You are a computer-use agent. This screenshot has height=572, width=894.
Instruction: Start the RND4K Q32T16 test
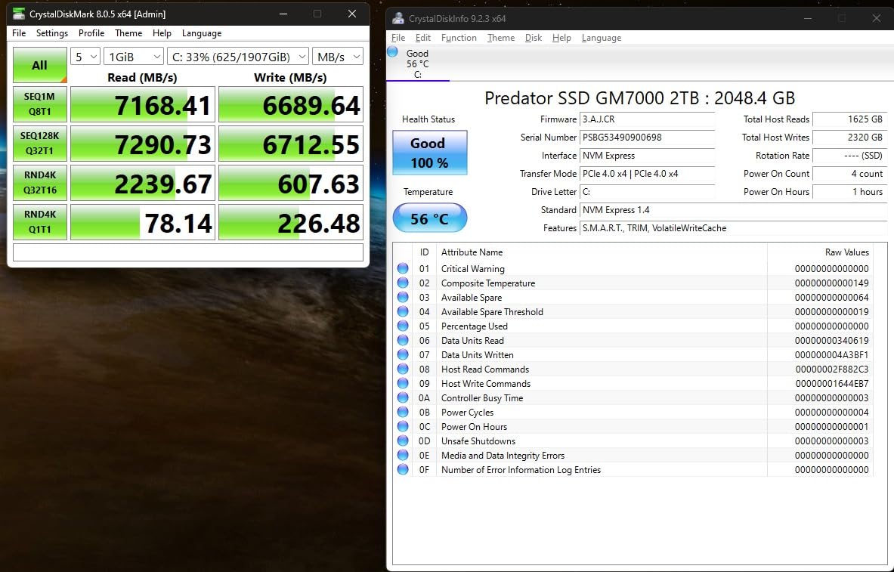click(x=40, y=183)
